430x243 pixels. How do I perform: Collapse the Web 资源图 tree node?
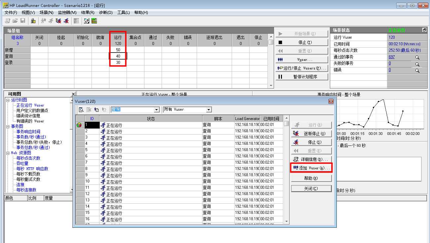coord(8,153)
